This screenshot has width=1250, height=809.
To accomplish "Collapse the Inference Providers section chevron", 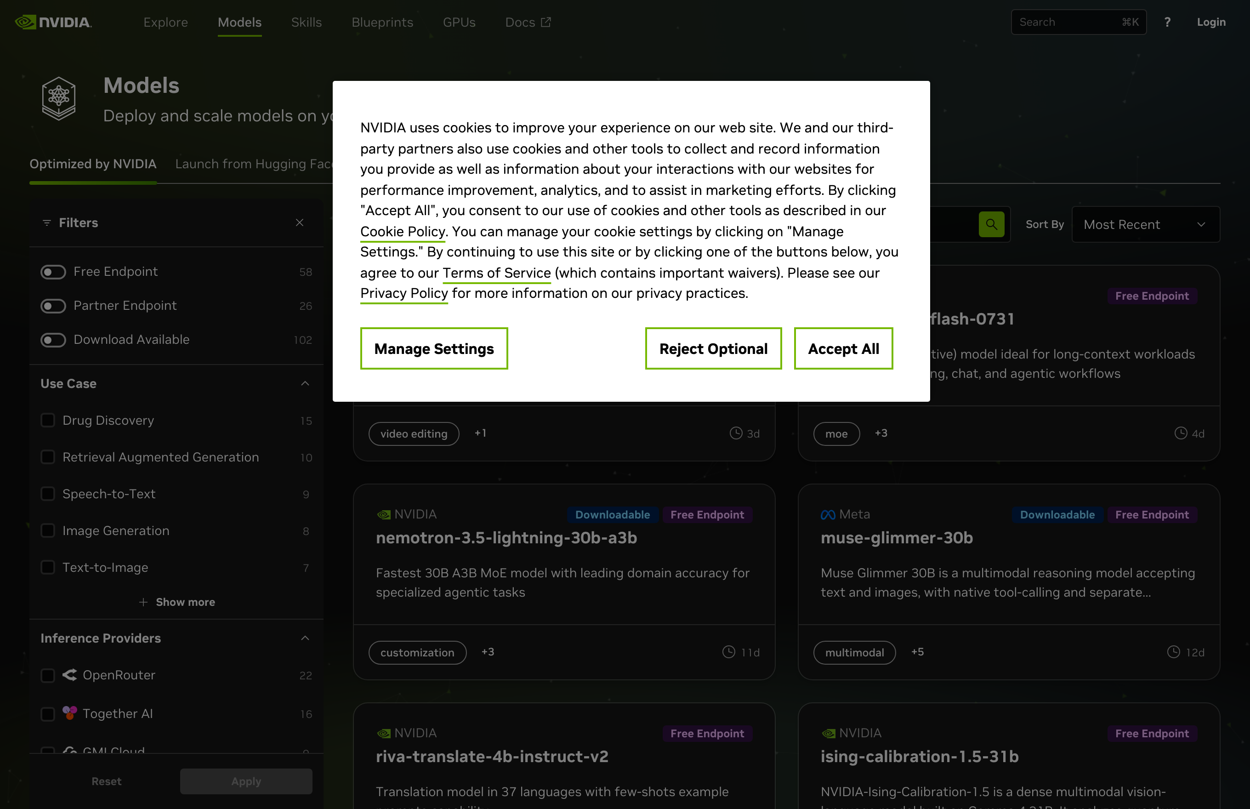I will coord(305,638).
